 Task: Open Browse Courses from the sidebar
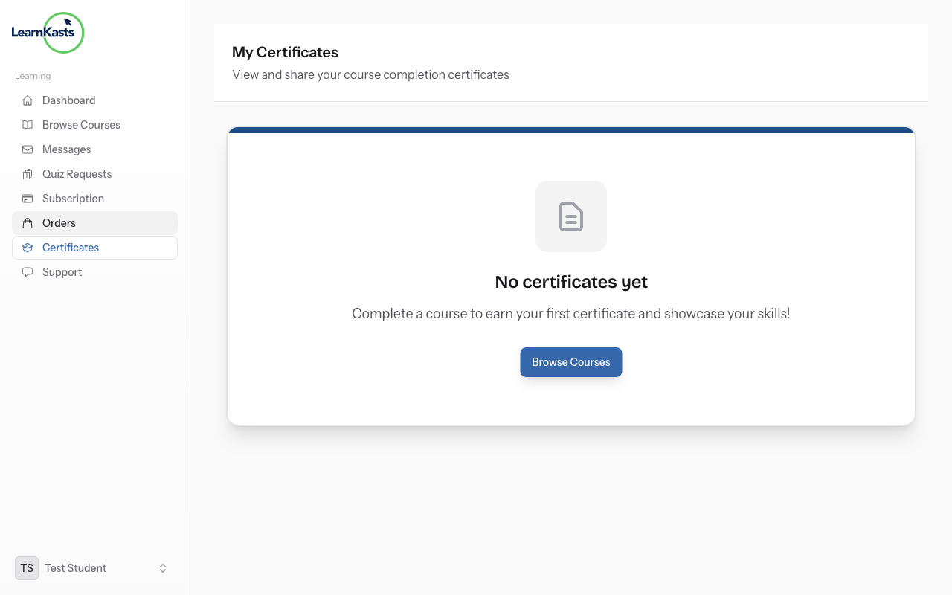[81, 124]
